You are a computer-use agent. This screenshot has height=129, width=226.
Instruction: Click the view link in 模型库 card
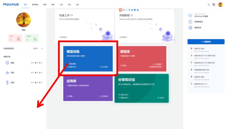click(x=124, y=66)
